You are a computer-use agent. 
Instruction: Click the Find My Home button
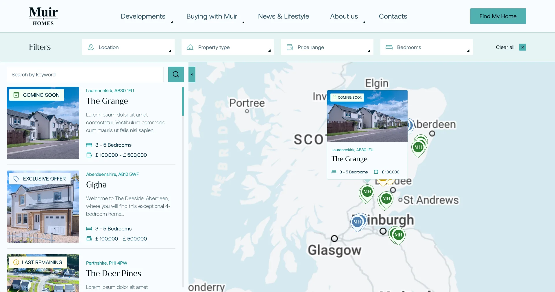point(498,16)
